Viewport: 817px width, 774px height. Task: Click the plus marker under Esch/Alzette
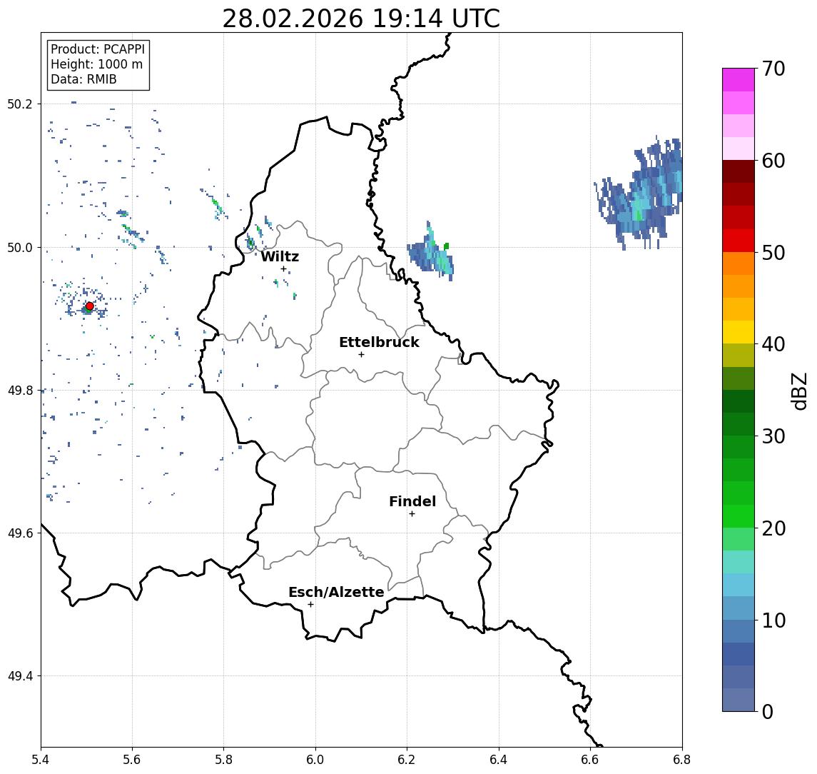click(310, 605)
